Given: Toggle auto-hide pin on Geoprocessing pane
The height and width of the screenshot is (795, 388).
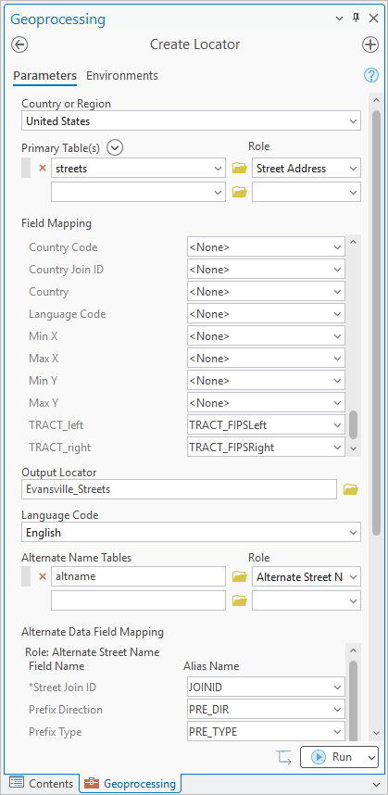Looking at the screenshot, I should point(357,19).
